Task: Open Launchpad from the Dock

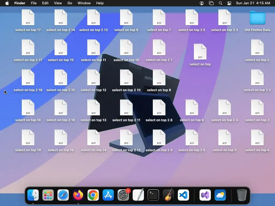Action: coord(48,195)
